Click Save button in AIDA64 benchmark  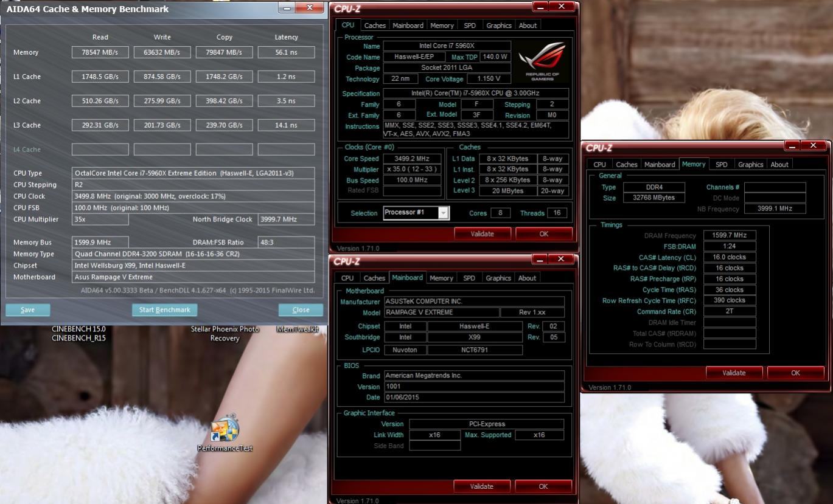(27, 309)
